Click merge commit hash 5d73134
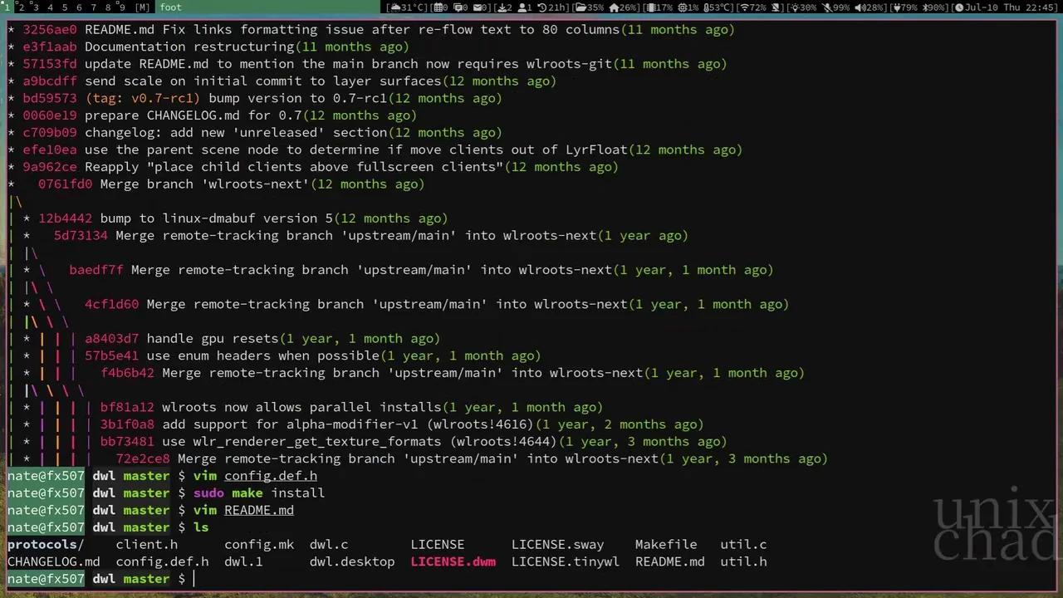1063x598 pixels. 81,235
